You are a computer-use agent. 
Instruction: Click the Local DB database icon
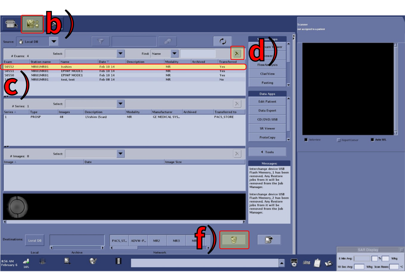tap(21, 42)
